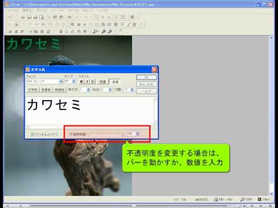Click the print preview icon in the toolbar
Viewport: 278px width, 208px height.
42,17
